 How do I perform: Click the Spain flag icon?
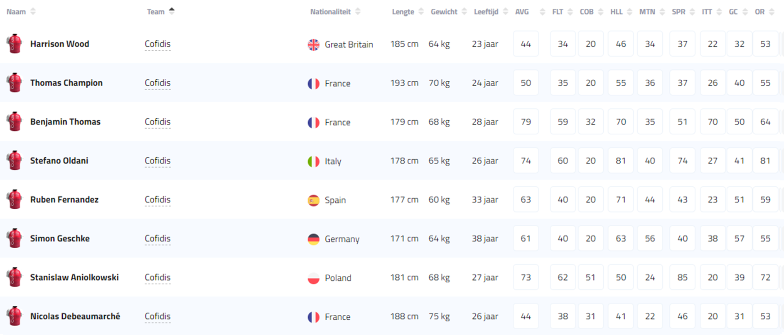point(314,200)
